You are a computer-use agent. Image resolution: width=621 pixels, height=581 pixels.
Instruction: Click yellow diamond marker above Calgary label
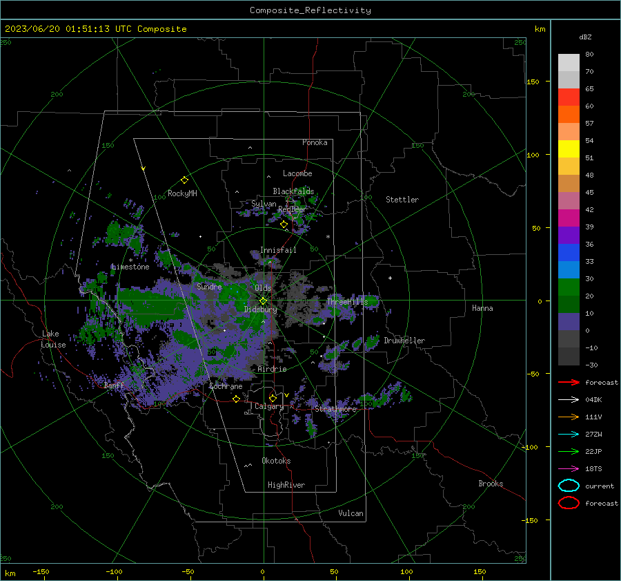click(273, 398)
